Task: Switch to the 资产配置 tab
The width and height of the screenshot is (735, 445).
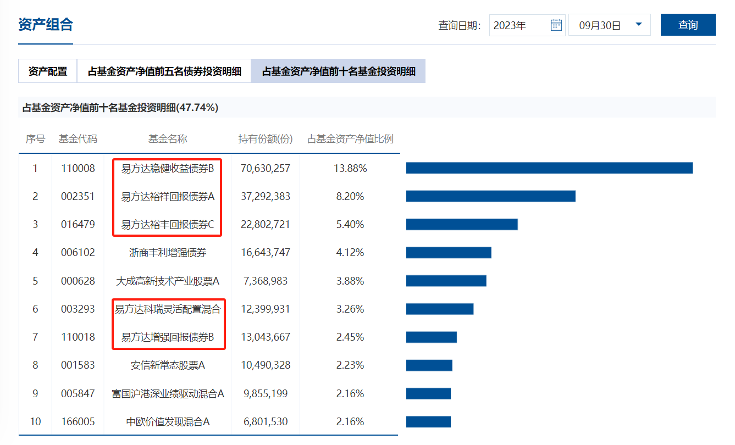Action: pos(48,71)
